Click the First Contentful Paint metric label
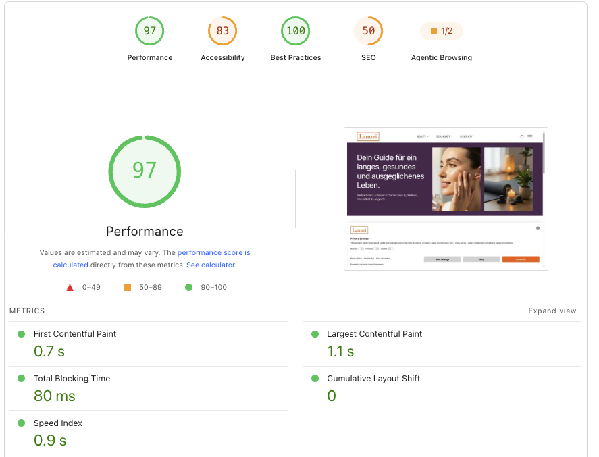 pyautogui.click(x=75, y=334)
